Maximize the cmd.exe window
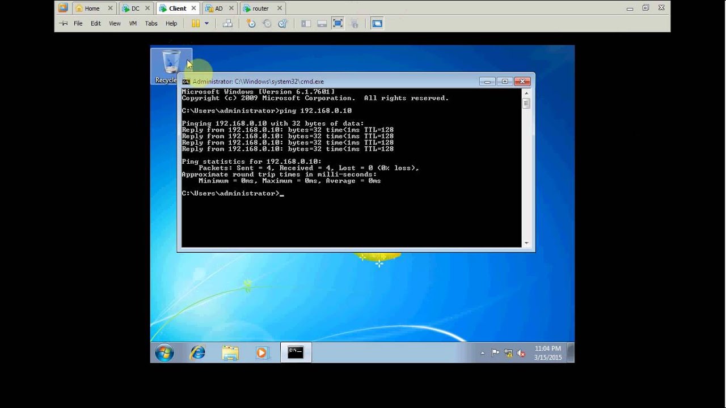Image resolution: width=726 pixels, height=408 pixels. [x=505, y=82]
